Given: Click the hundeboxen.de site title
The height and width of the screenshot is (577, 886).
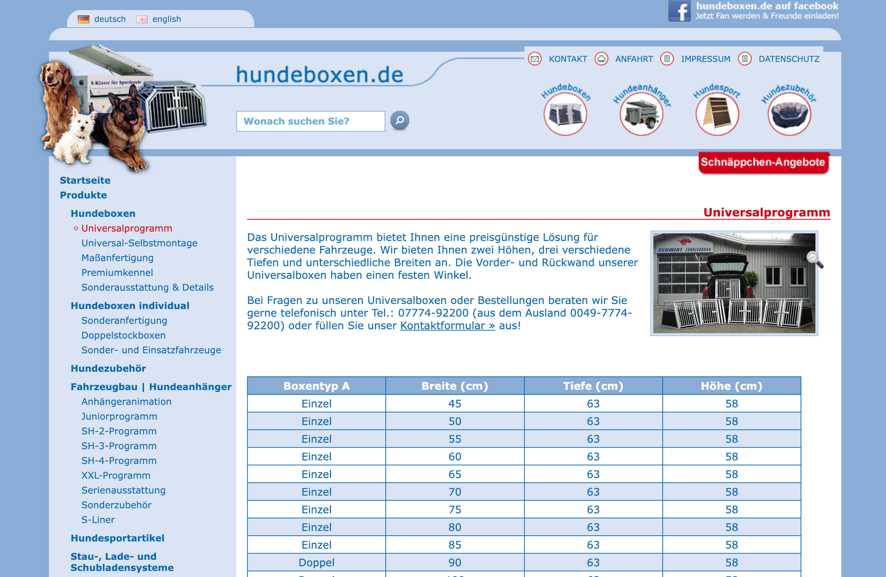Looking at the screenshot, I should [x=319, y=74].
